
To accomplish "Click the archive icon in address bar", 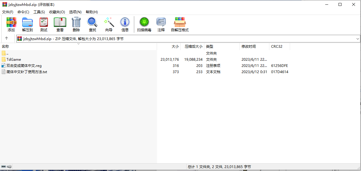I will [20, 39].
